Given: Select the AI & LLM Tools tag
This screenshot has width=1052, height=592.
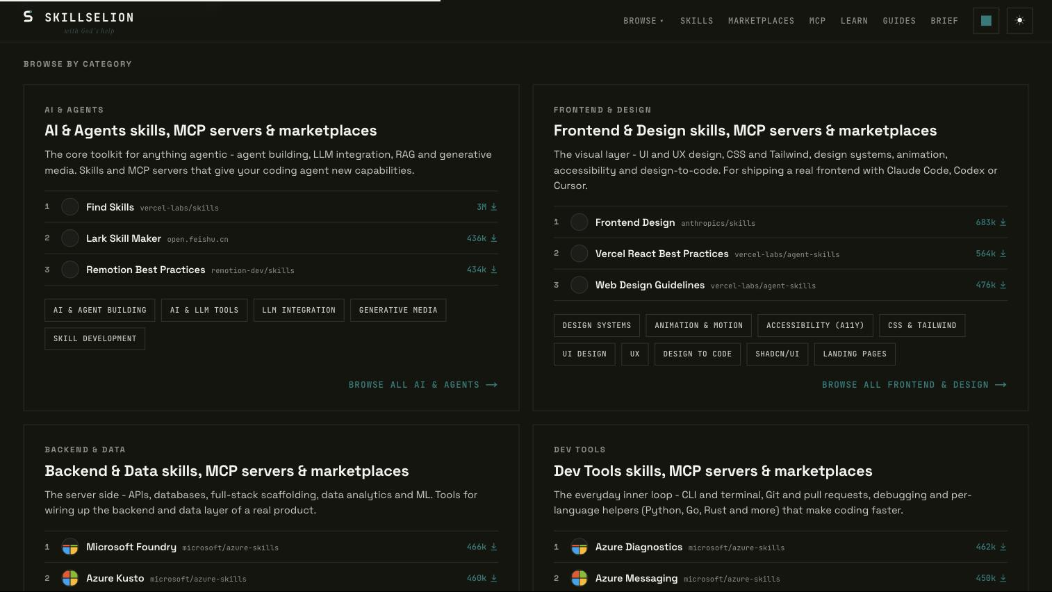Looking at the screenshot, I should click(204, 310).
